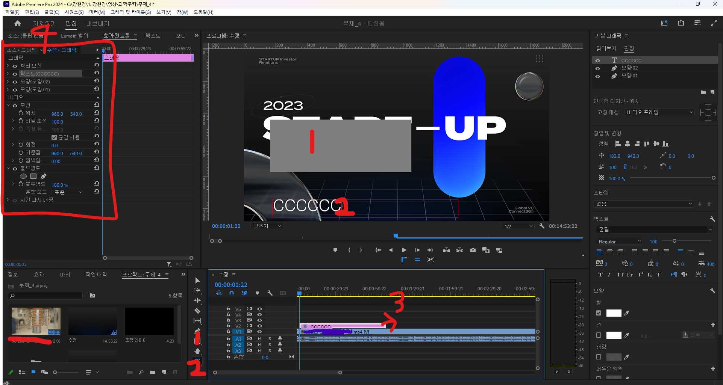Click stroke color swatch under 선
The height and width of the screenshot is (385, 723).
point(614,335)
